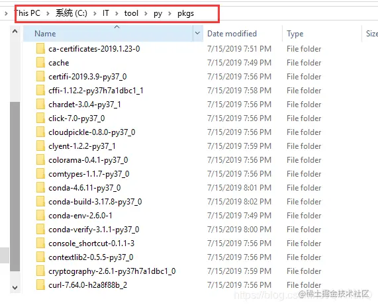
Task: Select name console_shortcut-0.1.1-3
Action: click(91, 243)
